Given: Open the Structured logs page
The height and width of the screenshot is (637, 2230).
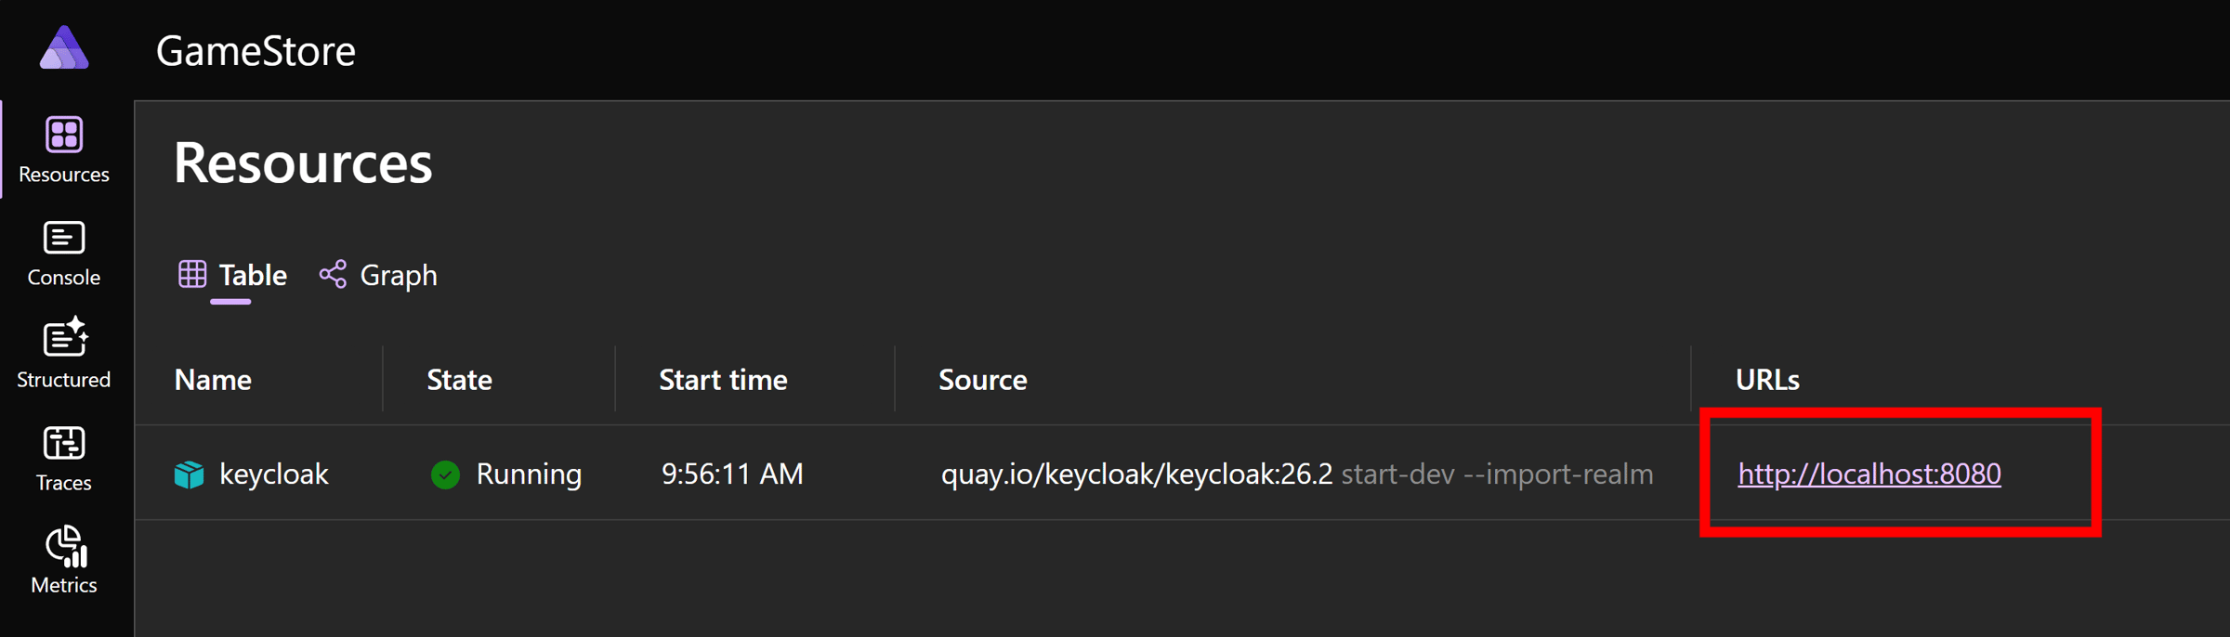Looking at the screenshot, I should coord(64,355).
